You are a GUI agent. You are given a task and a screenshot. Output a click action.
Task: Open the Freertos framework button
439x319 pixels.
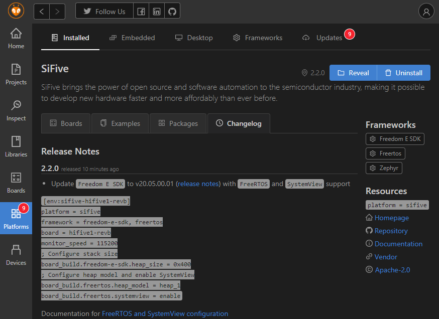tap(385, 153)
